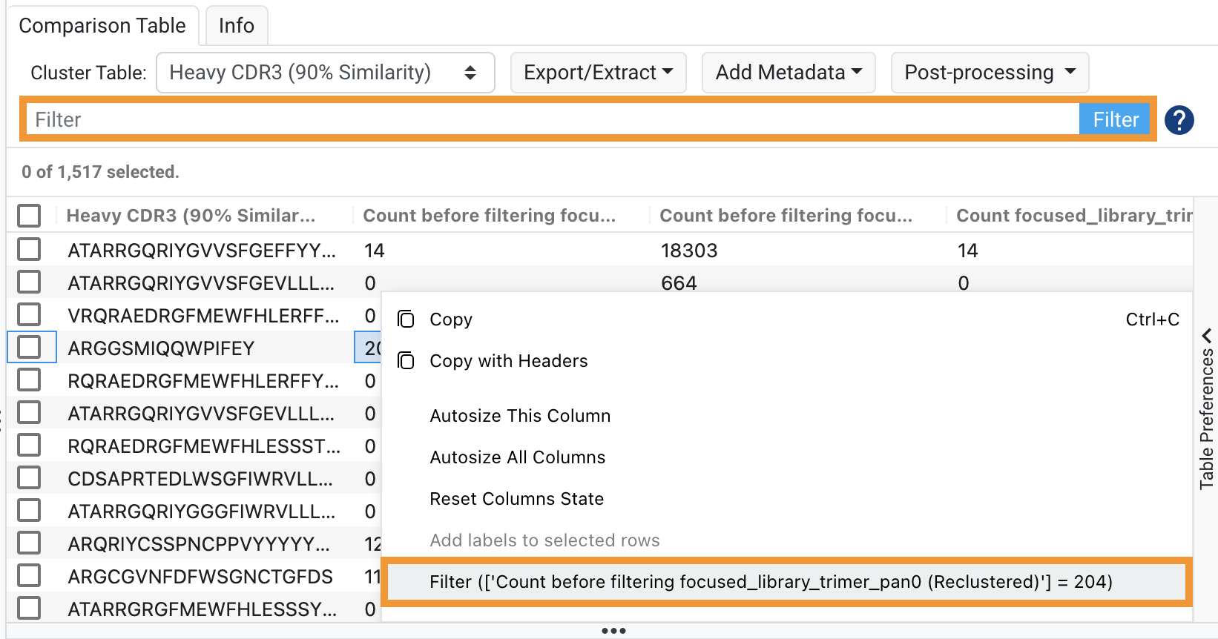Select Autosize All Columns
The height and width of the screenshot is (639, 1218).
click(787, 457)
